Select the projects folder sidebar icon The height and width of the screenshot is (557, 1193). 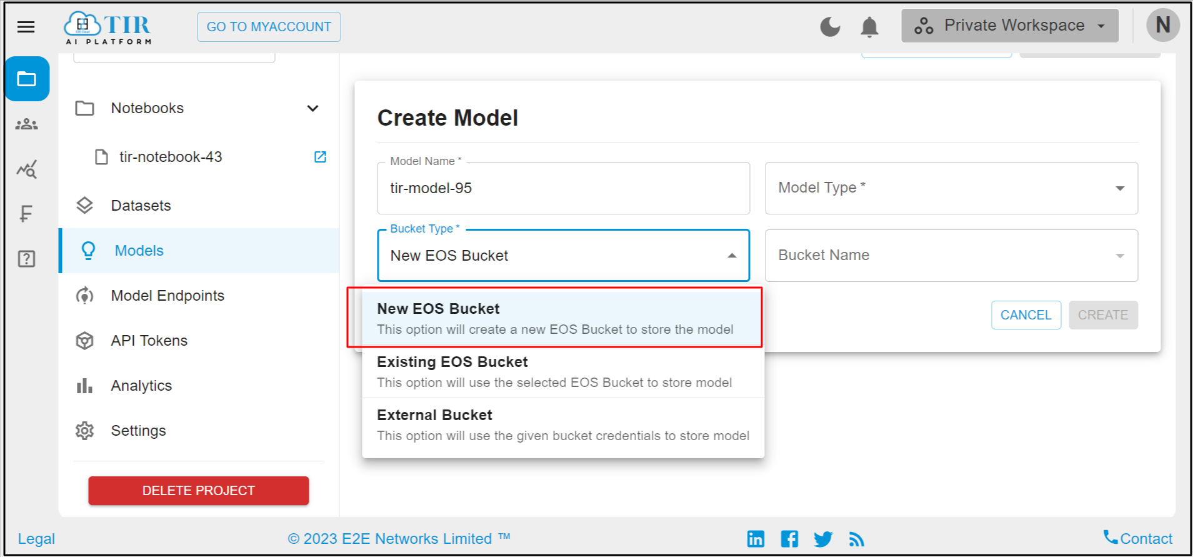click(x=27, y=79)
